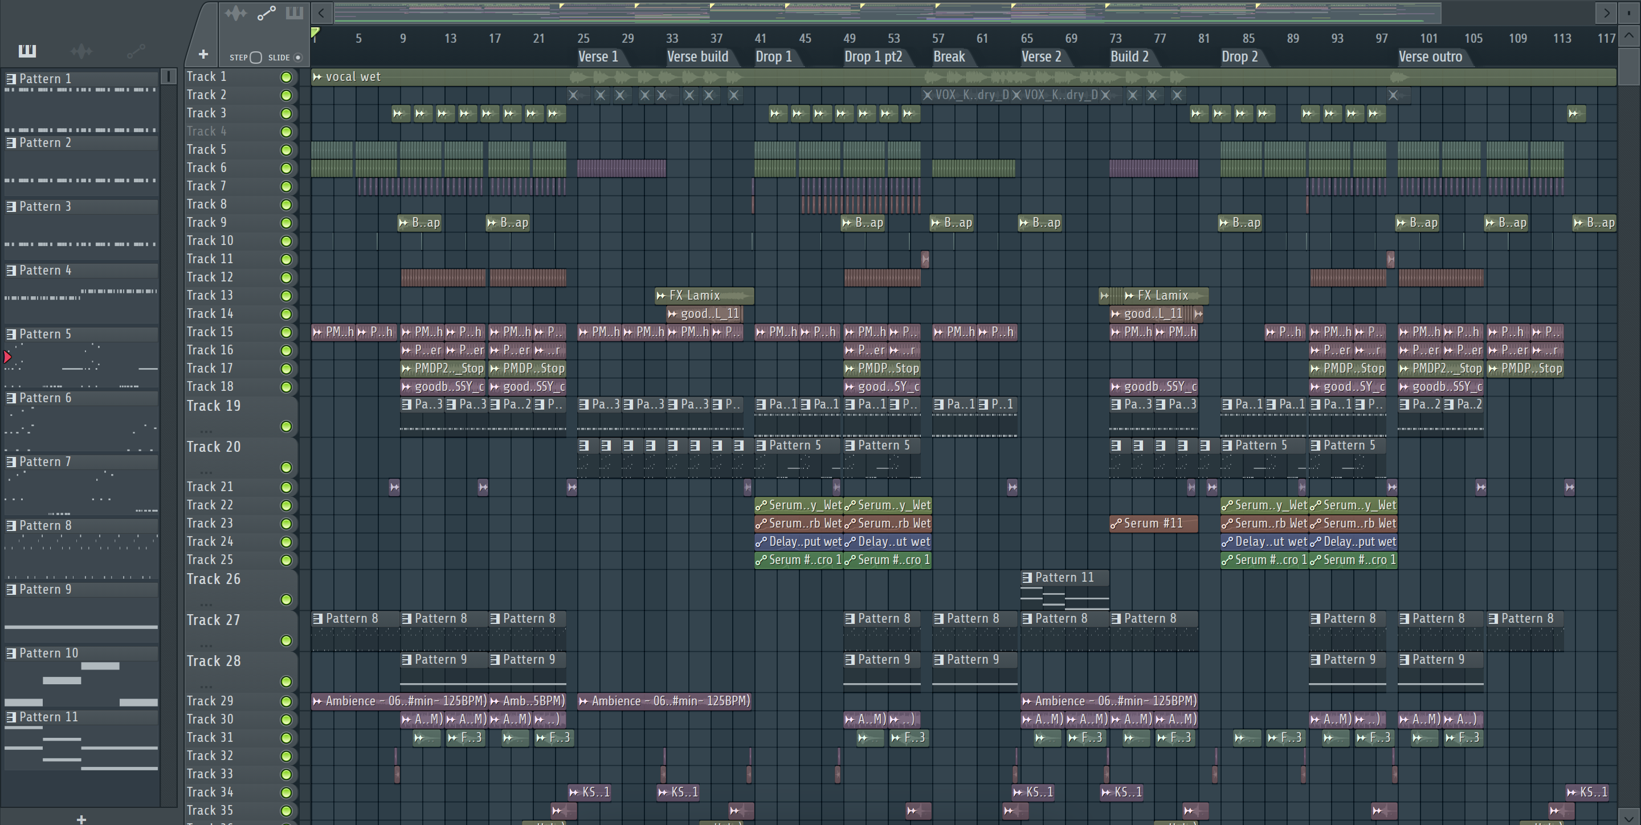Click the Pattern 4 icon in the picker

click(x=11, y=270)
